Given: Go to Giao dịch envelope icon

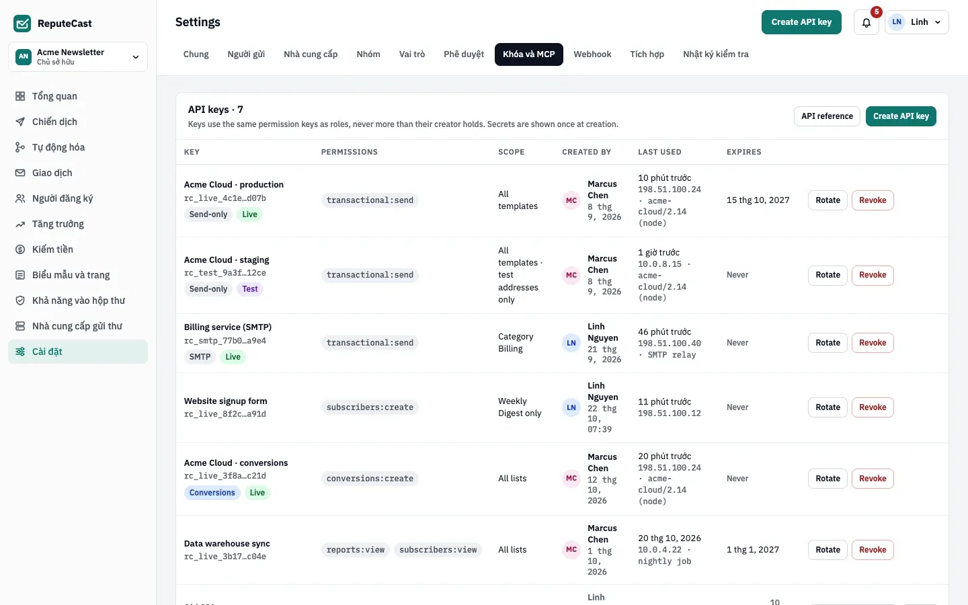Looking at the screenshot, I should click(20, 173).
